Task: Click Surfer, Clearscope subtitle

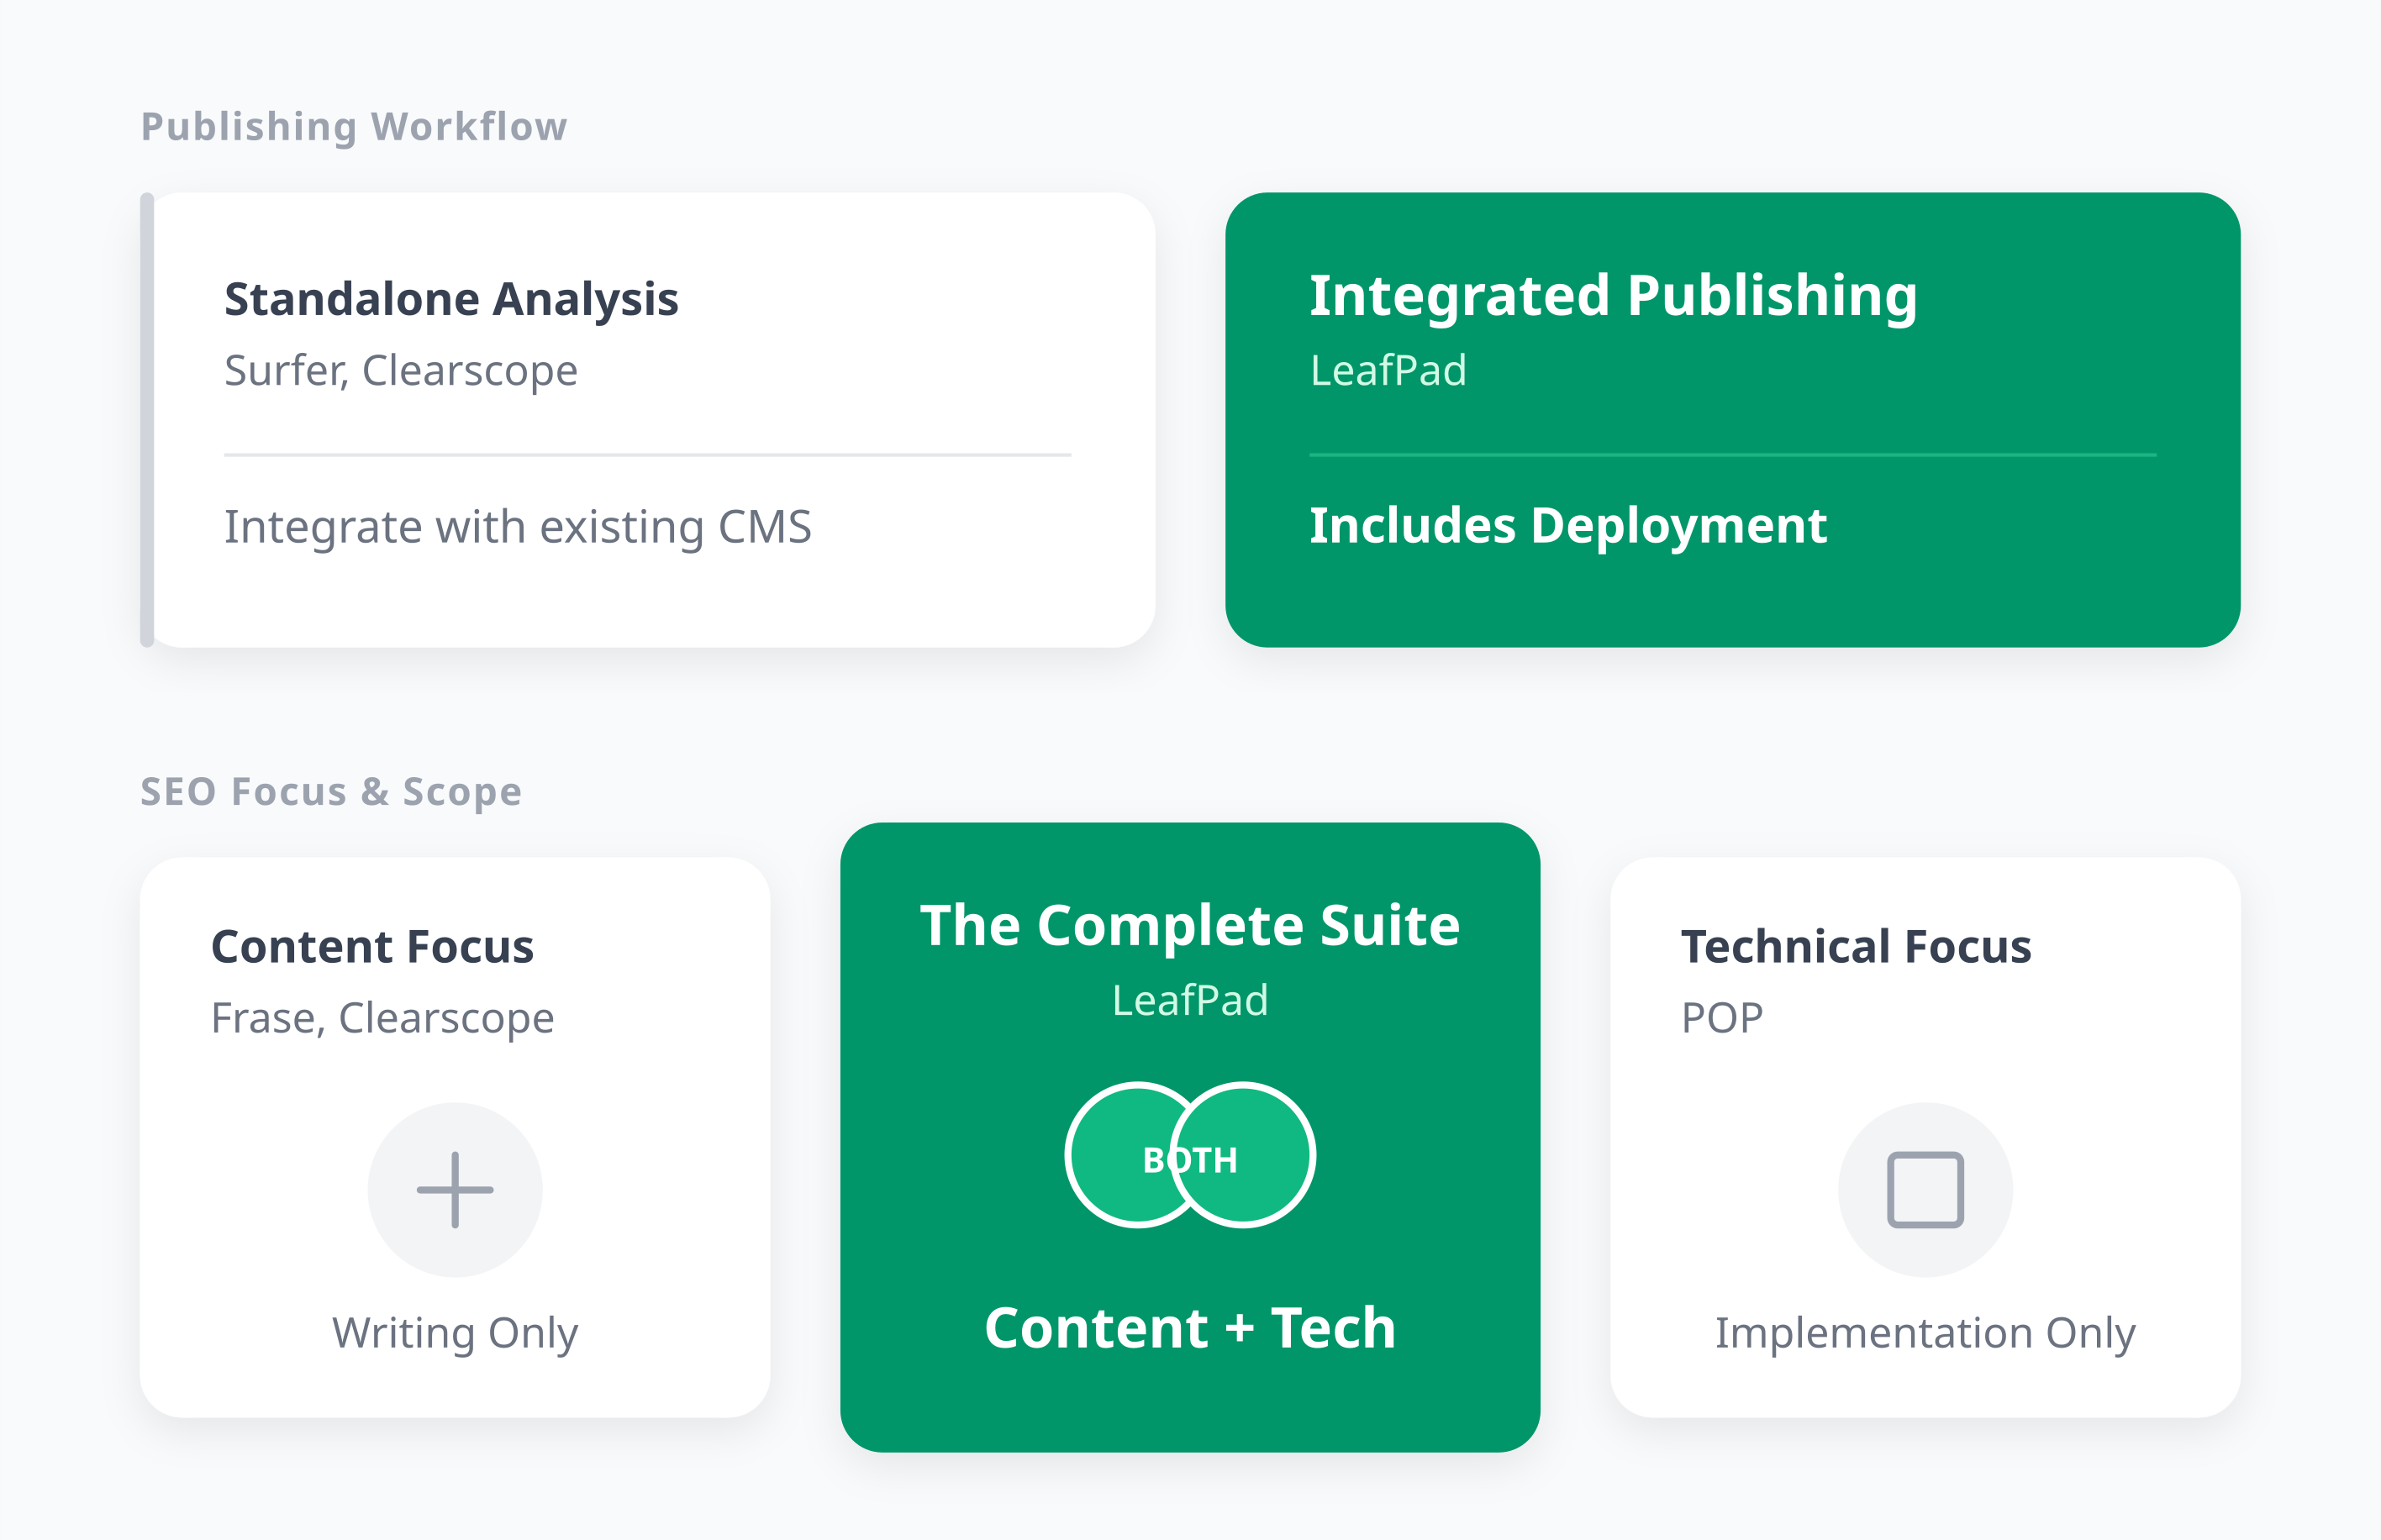Action: pyautogui.click(x=401, y=371)
